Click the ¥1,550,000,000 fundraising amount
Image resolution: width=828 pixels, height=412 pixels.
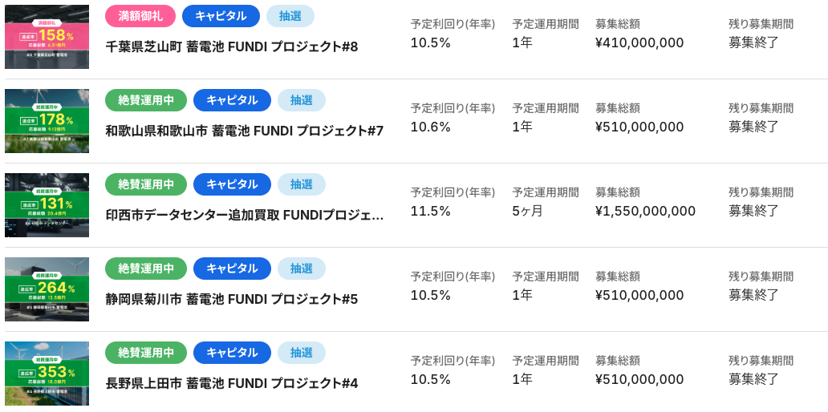pos(645,211)
